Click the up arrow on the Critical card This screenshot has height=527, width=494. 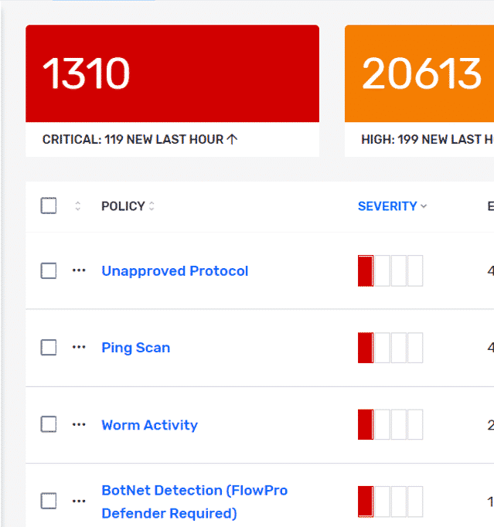pyautogui.click(x=232, y=139)
